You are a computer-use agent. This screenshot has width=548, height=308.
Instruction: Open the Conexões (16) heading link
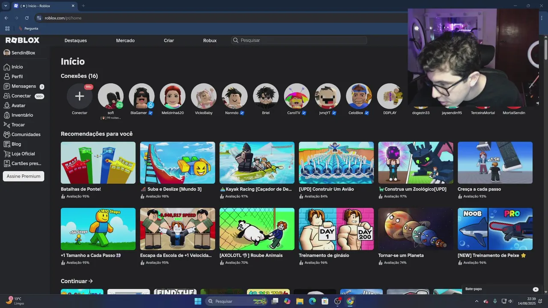point(79,76)
